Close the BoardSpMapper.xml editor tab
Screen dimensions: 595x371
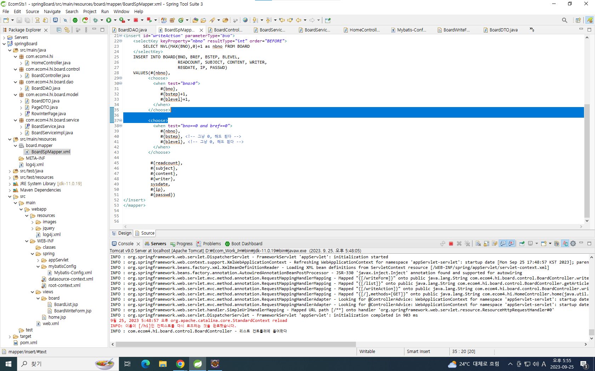pyautogui.click(x=202, y=30)
